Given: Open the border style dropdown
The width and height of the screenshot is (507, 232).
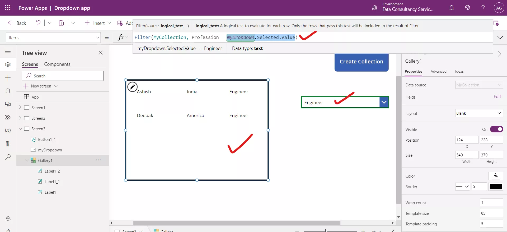Looking at the screenshot, I should pos(463,186).
